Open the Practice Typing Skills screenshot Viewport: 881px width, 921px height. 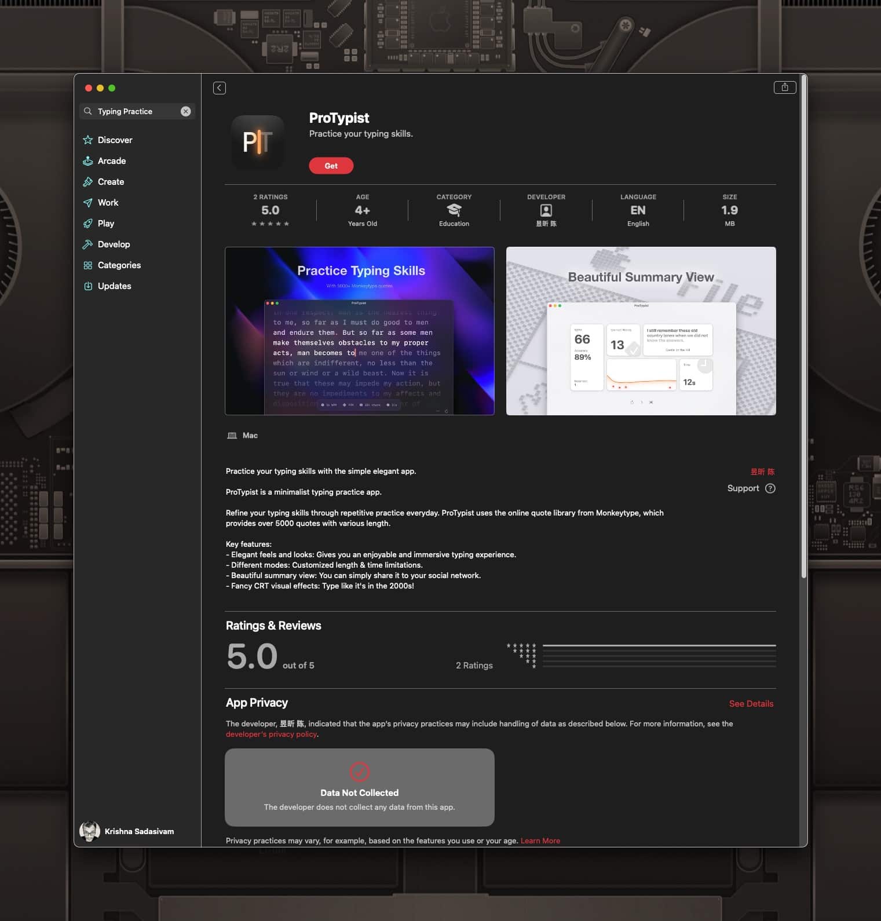click(x=359, y=331)
